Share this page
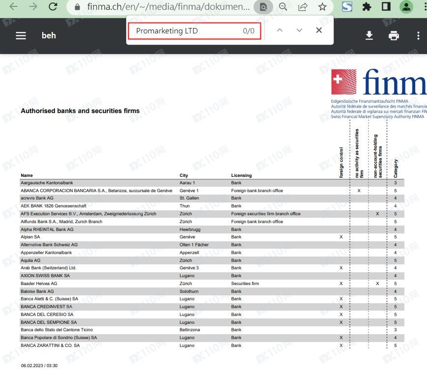427x374 pixels. (303, 7)
